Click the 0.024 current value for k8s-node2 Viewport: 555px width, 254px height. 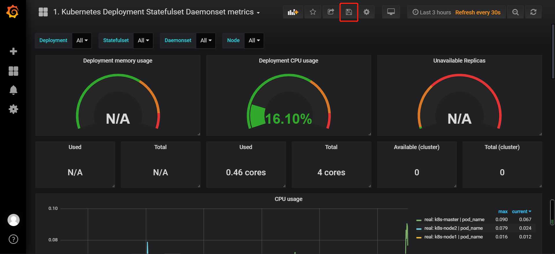525,228
